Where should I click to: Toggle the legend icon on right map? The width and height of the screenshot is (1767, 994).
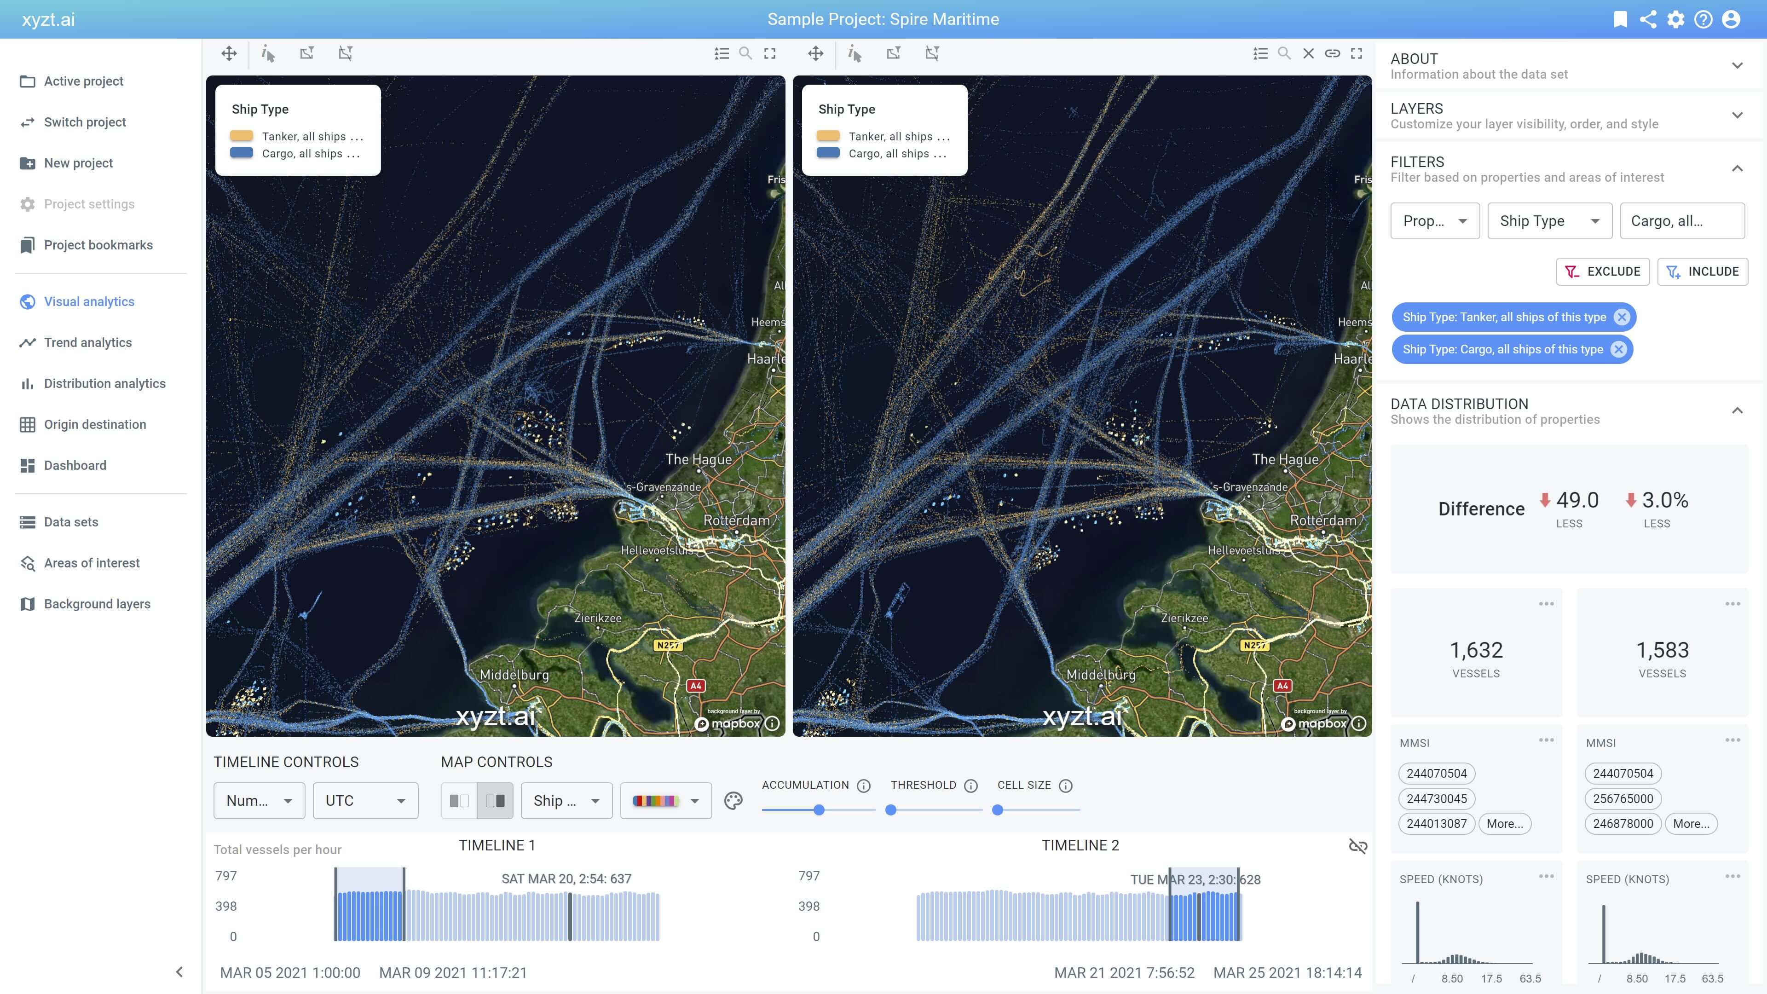pyautogui.click(x=1261, y=53)
